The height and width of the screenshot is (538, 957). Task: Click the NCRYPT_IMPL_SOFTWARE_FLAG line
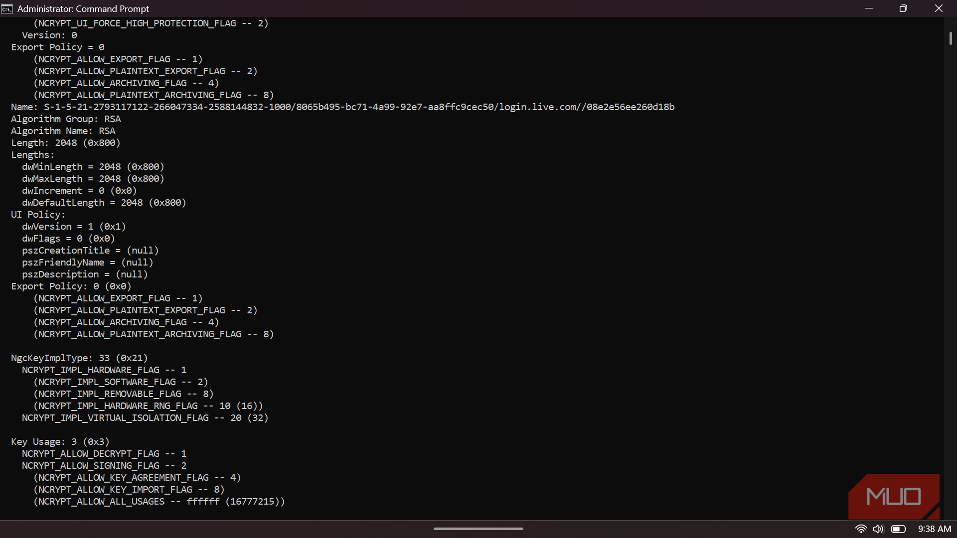[x=121, y=382]
